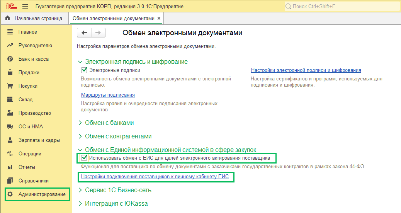Viewport: 401px width, 213px height.
Task: Click the ОС и НМА truck icon
Action: (x=10, y=126)
